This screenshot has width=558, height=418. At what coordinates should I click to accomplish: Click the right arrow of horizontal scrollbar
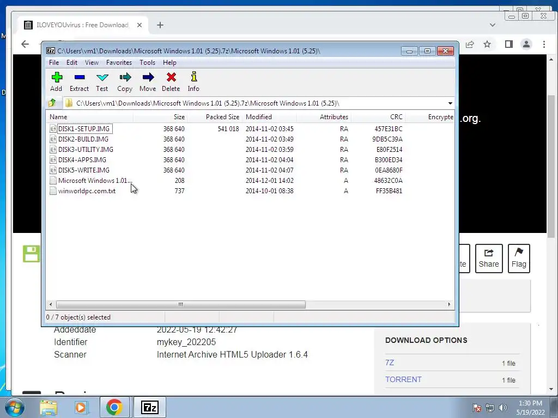click(x=449, y=304)
